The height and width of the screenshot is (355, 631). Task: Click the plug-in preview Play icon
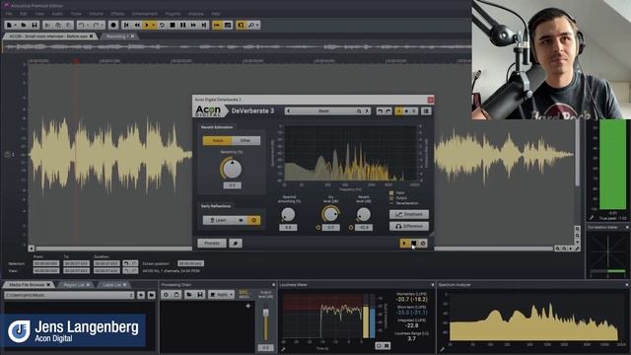tap(404, 244)
